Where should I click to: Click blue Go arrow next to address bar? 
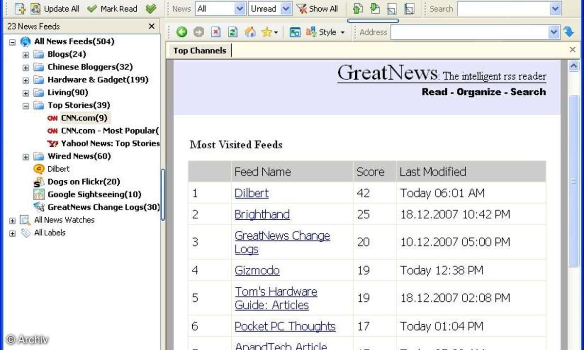click(x=568, y=32)
